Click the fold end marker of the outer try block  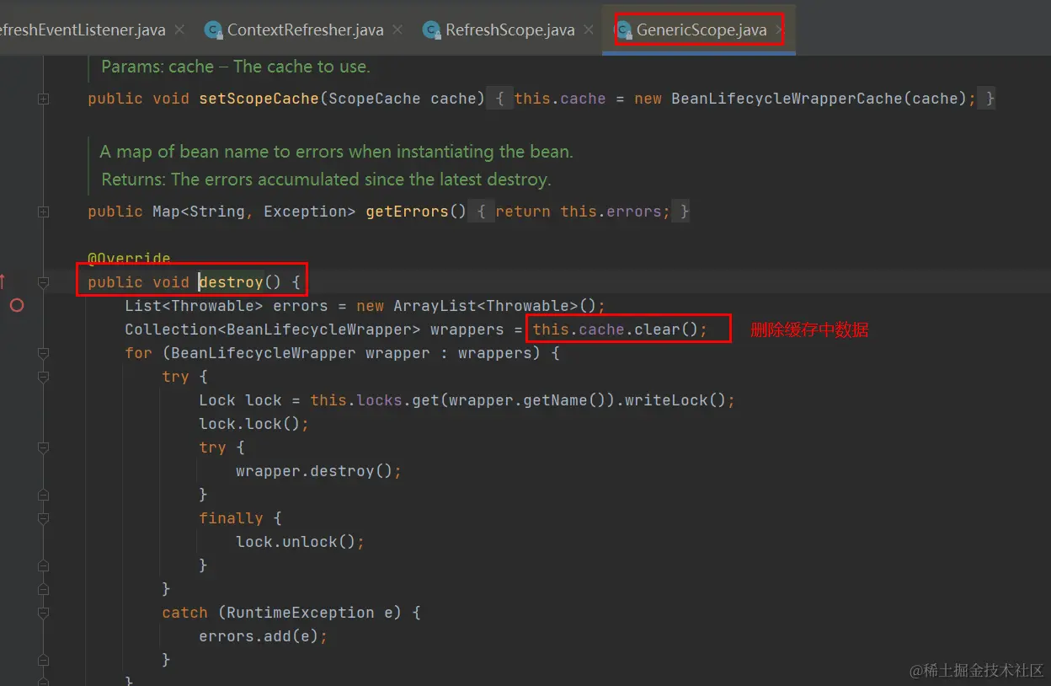(x=43, y=589)
